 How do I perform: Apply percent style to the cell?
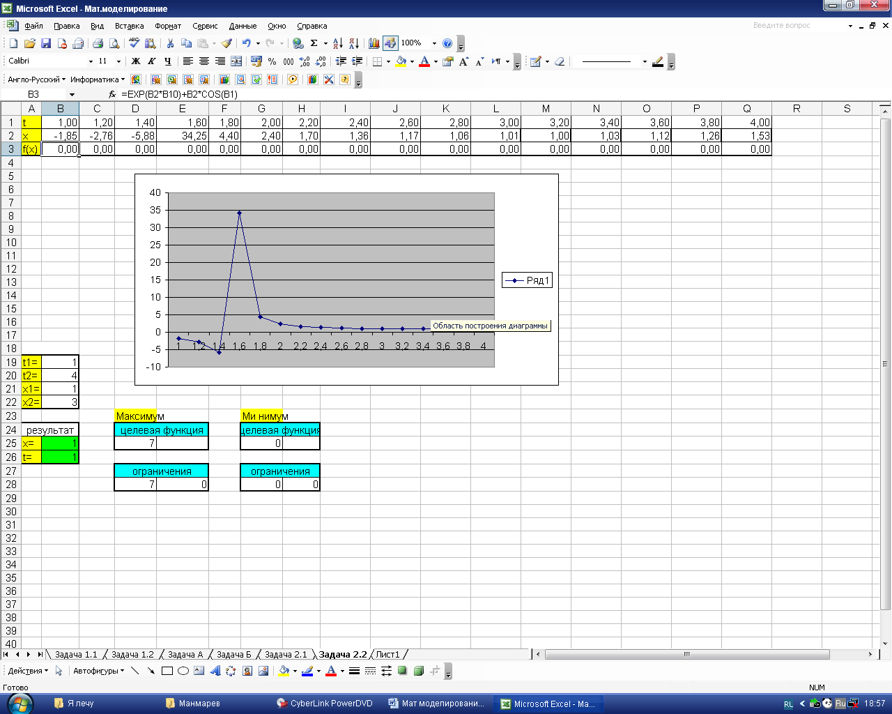[x=272, y=61]
